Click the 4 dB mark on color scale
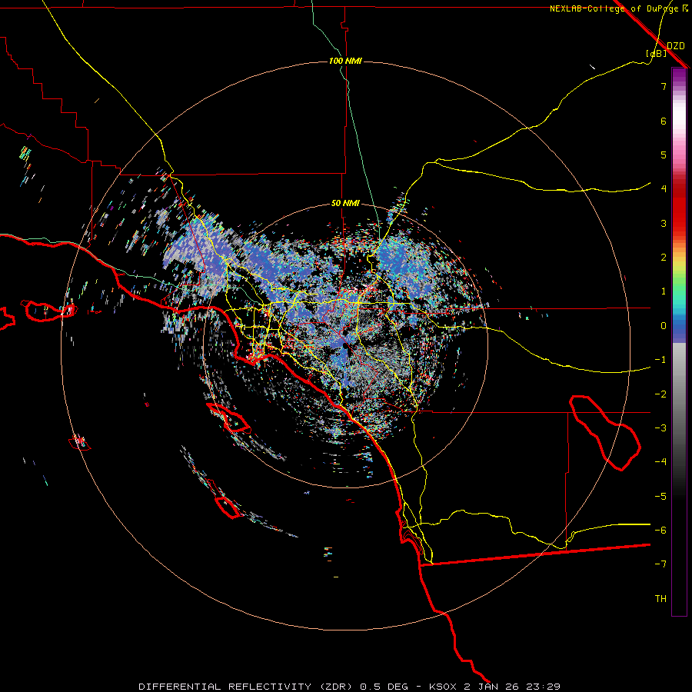This screenshot has width=692, height=692. [664, 189]
